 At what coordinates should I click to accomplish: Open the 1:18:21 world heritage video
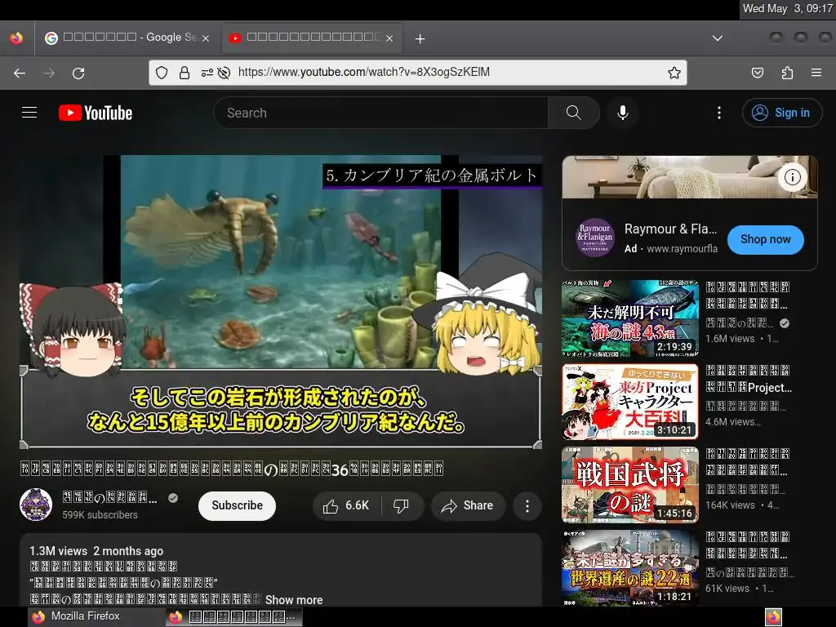tap(629, 567)
